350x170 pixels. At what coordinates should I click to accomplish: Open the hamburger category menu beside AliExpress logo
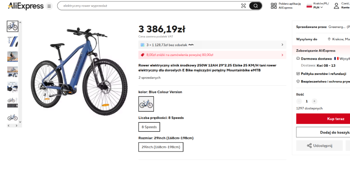[49, 6]
